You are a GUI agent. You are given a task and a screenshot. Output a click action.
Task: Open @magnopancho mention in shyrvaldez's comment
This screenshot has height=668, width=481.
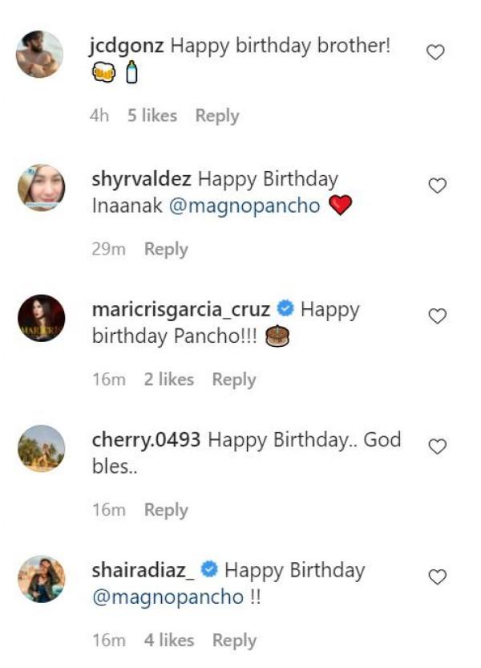click(x=245, y=206)
